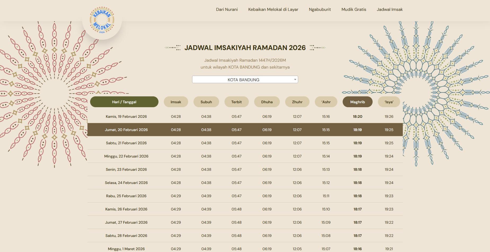Select the Terbit column header
Screen dimensions: 490x252
coord(236,102)
